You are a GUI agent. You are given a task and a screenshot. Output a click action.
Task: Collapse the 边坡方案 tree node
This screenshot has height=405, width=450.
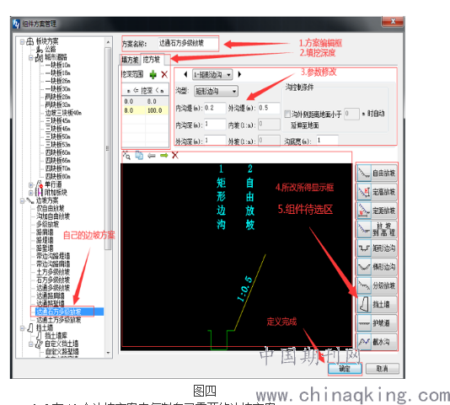point(22,200)
